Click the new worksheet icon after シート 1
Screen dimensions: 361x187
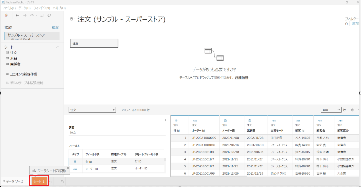(x=50, y=181)
